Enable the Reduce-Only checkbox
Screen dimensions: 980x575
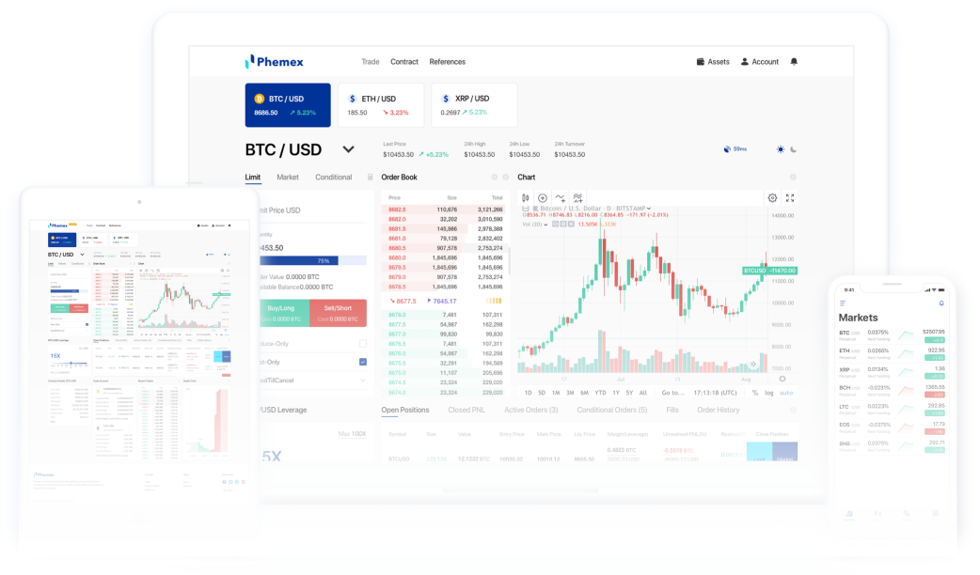362,343
